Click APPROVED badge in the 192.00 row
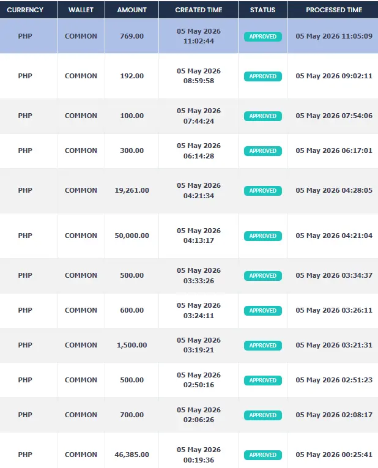The width and height of the screenshot is (378, 468). (x=263, y=76)
